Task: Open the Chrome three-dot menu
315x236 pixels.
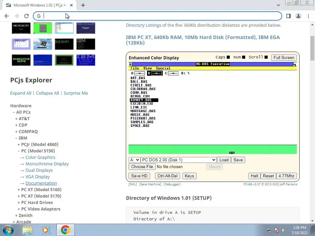Action: point(308,16)
